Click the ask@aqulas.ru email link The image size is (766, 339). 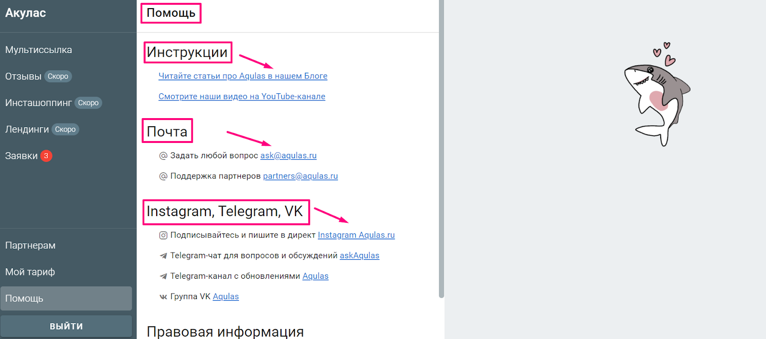point(289,155)
